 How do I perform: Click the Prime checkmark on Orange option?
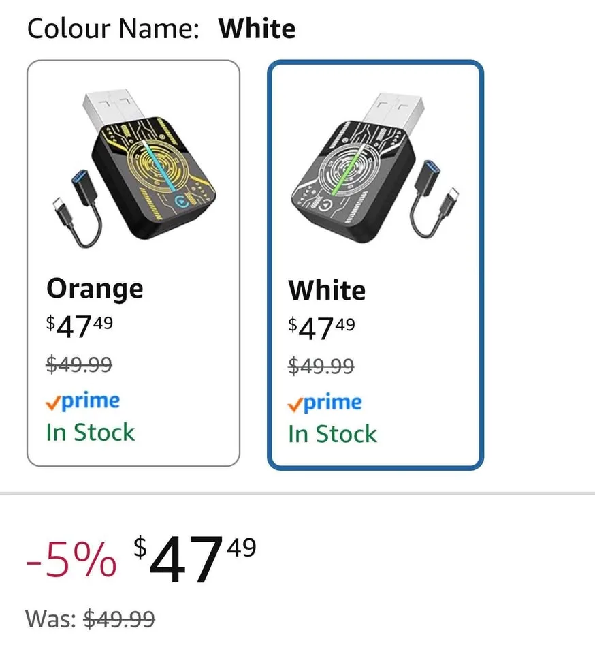point(52,403)
